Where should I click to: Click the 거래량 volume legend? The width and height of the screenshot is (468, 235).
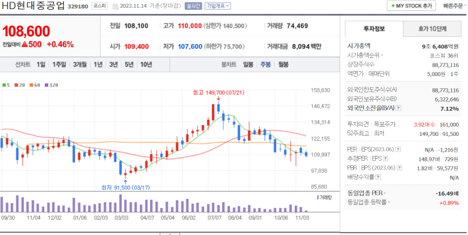(324, 197)
